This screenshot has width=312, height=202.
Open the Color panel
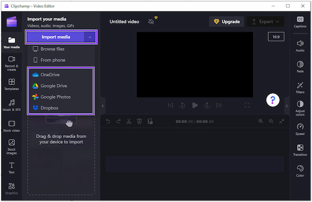pos(300,171)
